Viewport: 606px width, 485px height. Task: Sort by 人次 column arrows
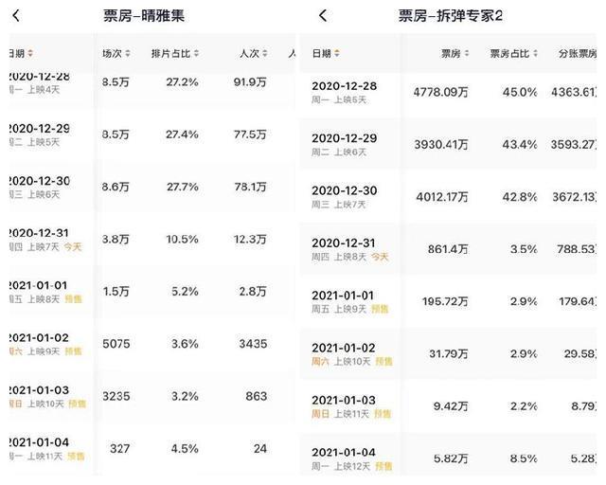[265, 53]
